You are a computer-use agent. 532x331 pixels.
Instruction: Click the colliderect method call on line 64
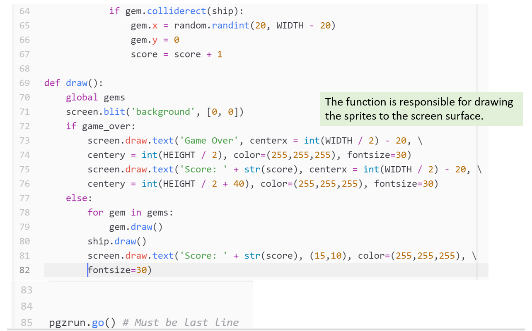[x=177, y=11]
